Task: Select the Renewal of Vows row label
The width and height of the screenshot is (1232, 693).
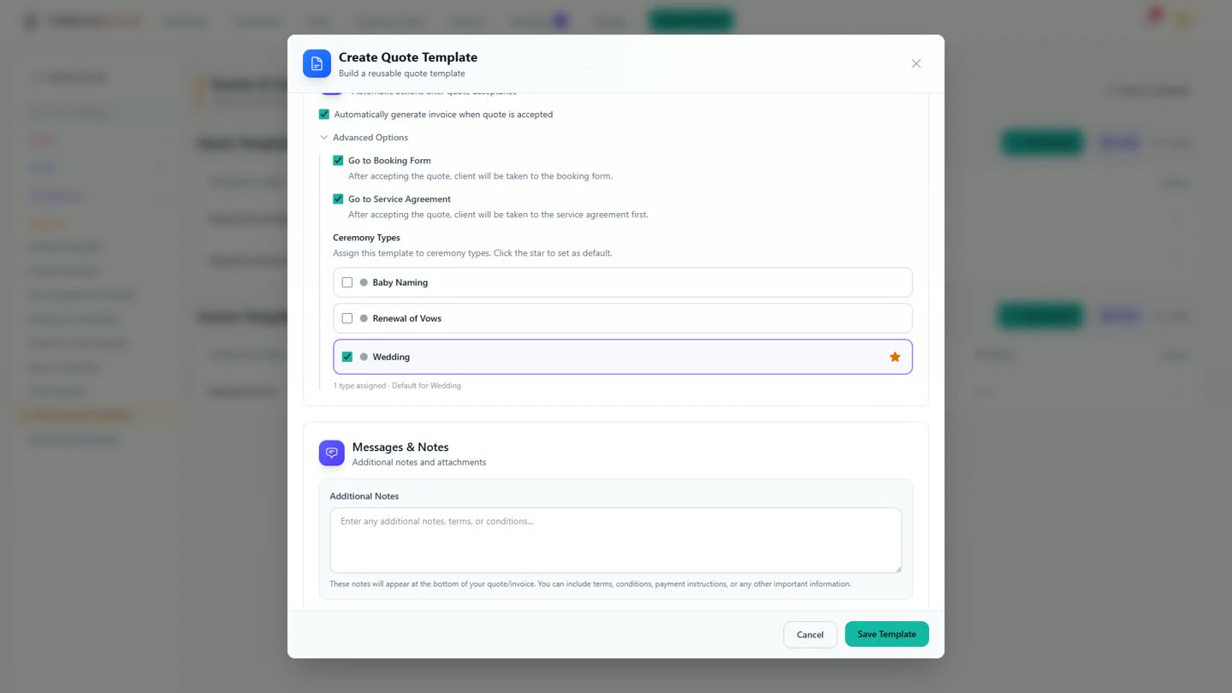Action: point(407,318)
